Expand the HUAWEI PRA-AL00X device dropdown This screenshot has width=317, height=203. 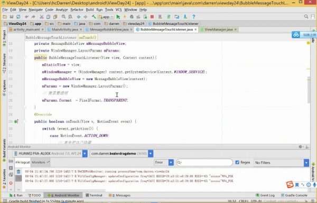[x=85, y=153]
